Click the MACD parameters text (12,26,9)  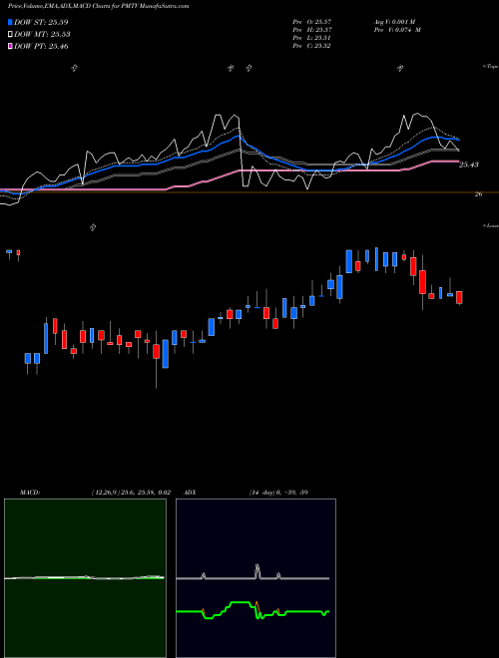tap(131, 493)
